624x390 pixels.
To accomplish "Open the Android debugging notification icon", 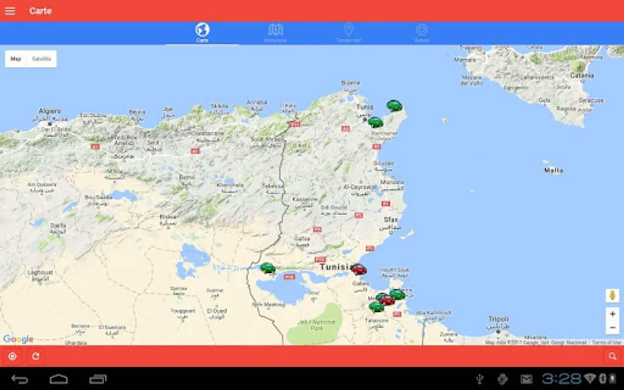I will tap(503, 380).
